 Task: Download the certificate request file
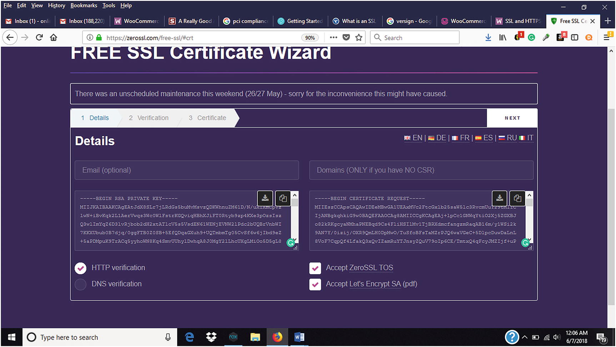tap(500, 198)
